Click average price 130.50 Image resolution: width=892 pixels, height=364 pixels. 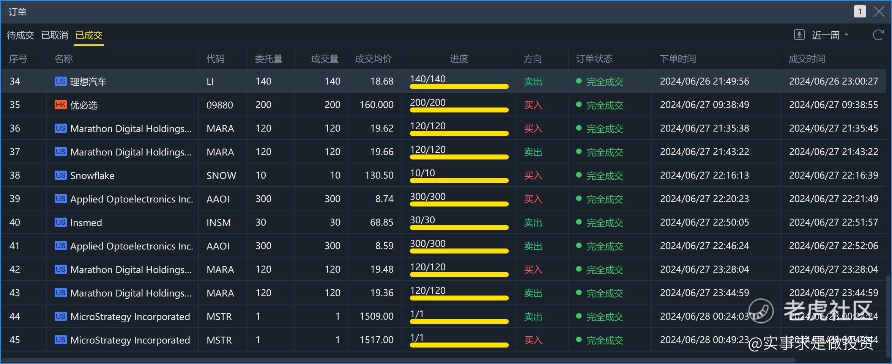point(379,175)
